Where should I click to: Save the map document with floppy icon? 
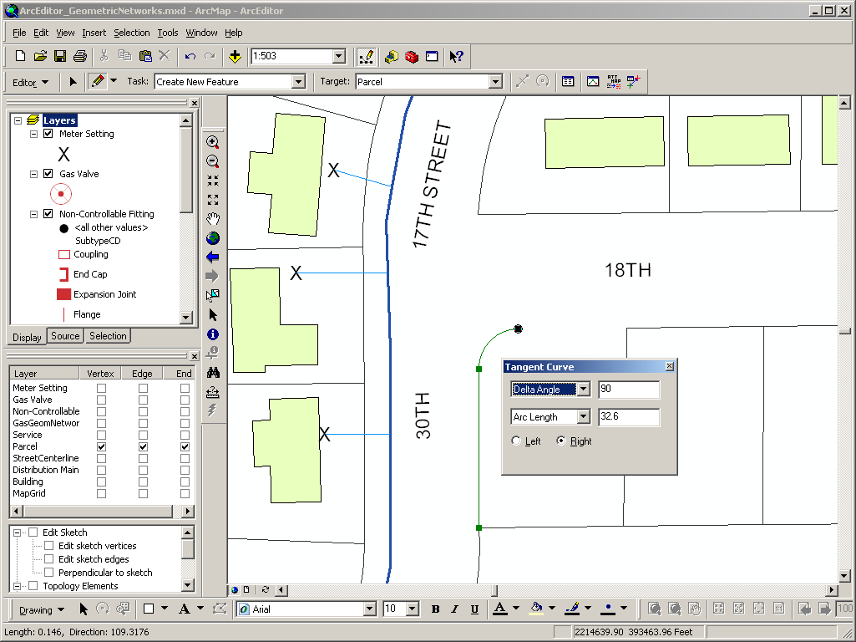click(60, 56)
